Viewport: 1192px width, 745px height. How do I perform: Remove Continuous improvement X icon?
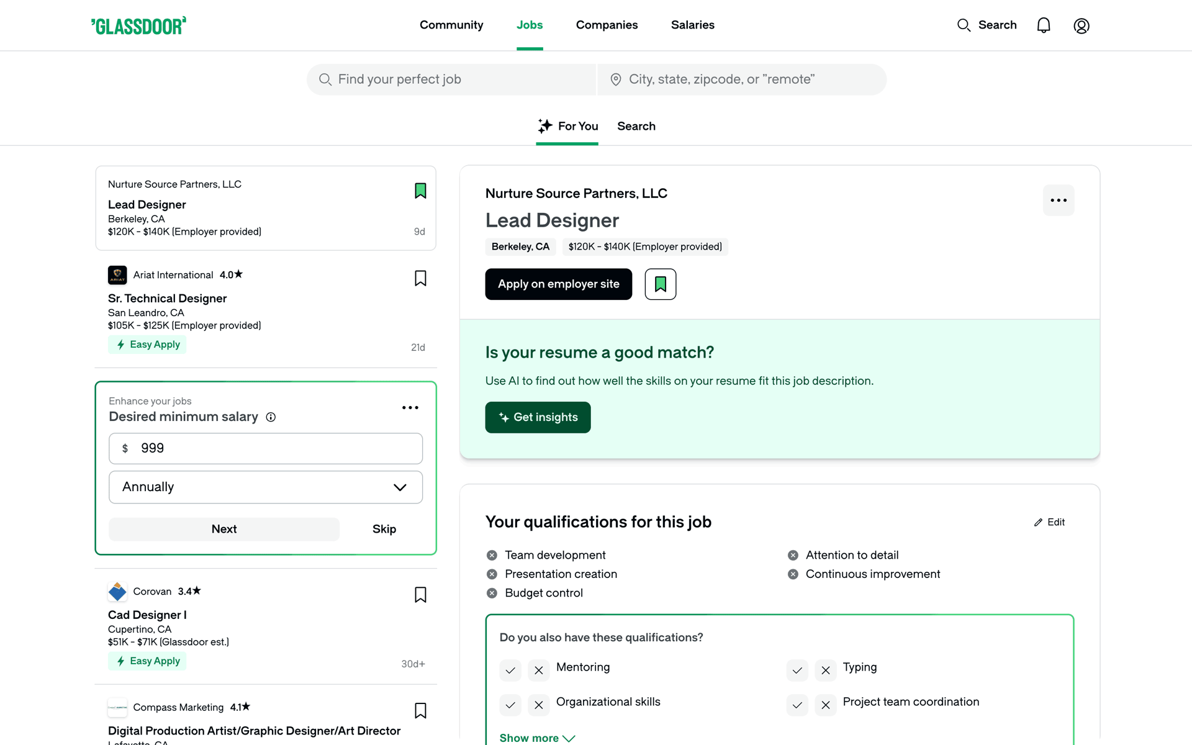(x=793, y=574)
